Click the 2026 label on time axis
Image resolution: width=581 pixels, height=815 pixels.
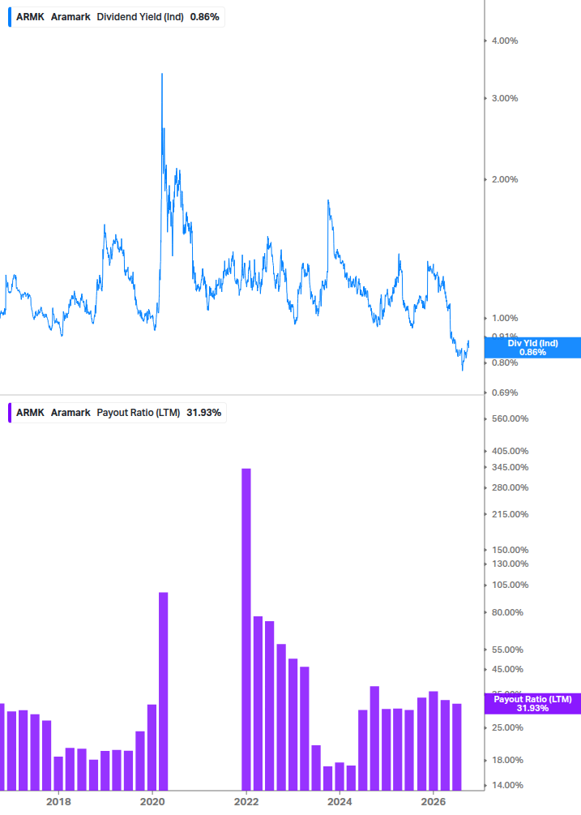pos(433,802)
